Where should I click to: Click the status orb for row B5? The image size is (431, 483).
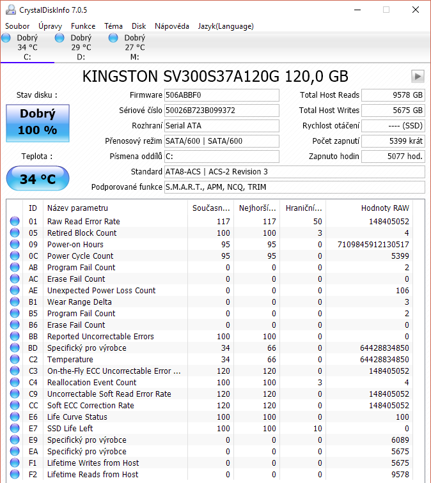[15, 313]
